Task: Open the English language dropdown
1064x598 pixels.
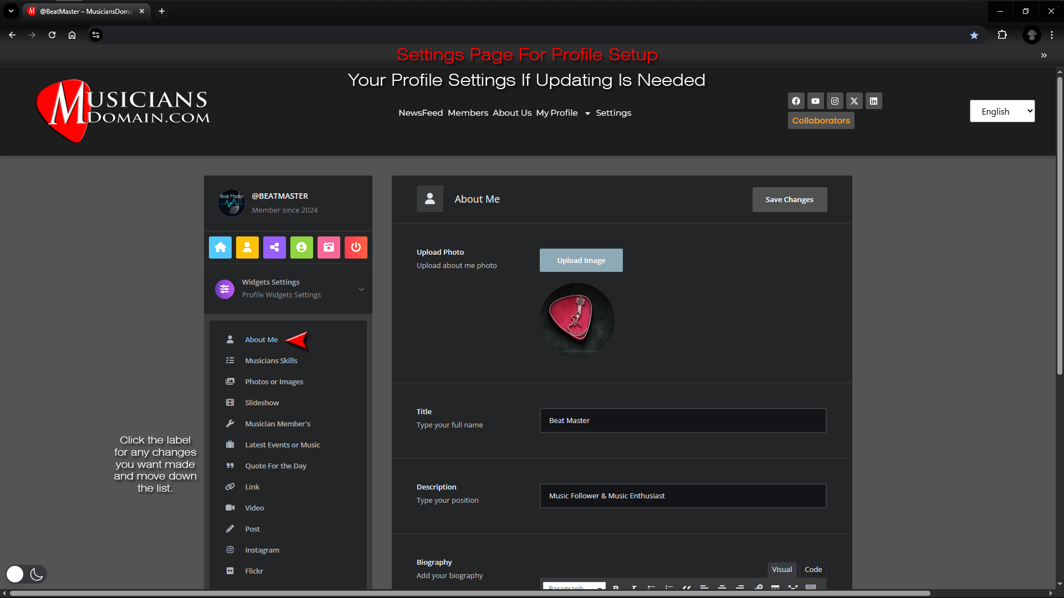Action: click(1002, 111)
